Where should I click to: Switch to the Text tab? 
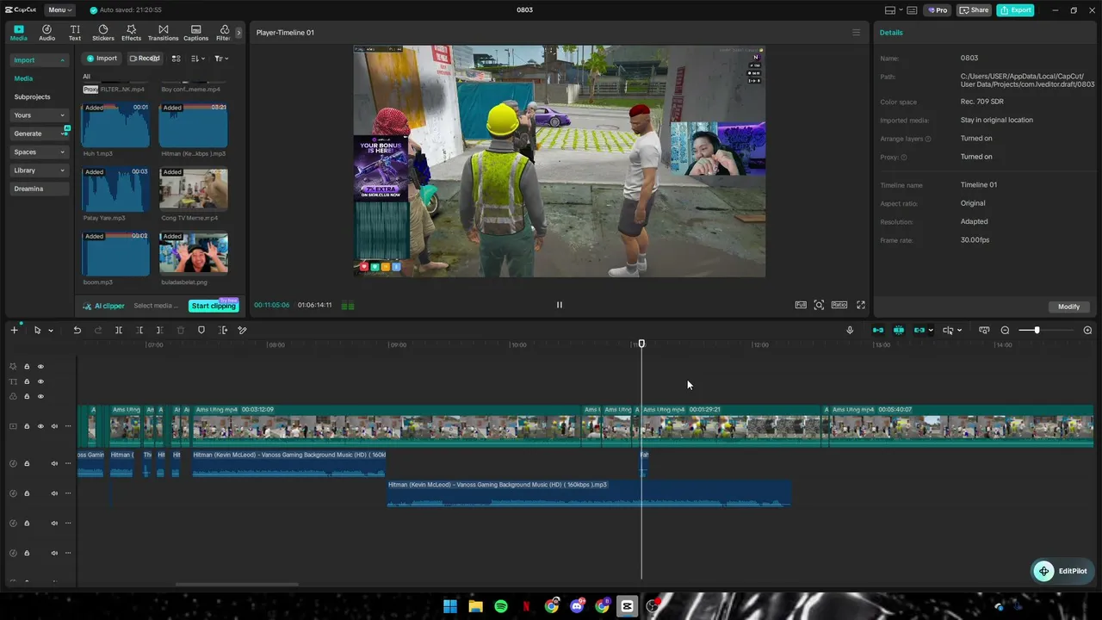[75, 33]
